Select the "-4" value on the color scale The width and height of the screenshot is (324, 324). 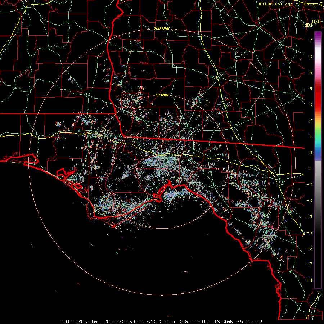click(309, 216)
